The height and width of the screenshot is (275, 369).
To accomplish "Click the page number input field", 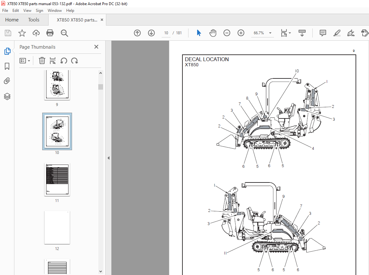I will [x=166, y=33].
